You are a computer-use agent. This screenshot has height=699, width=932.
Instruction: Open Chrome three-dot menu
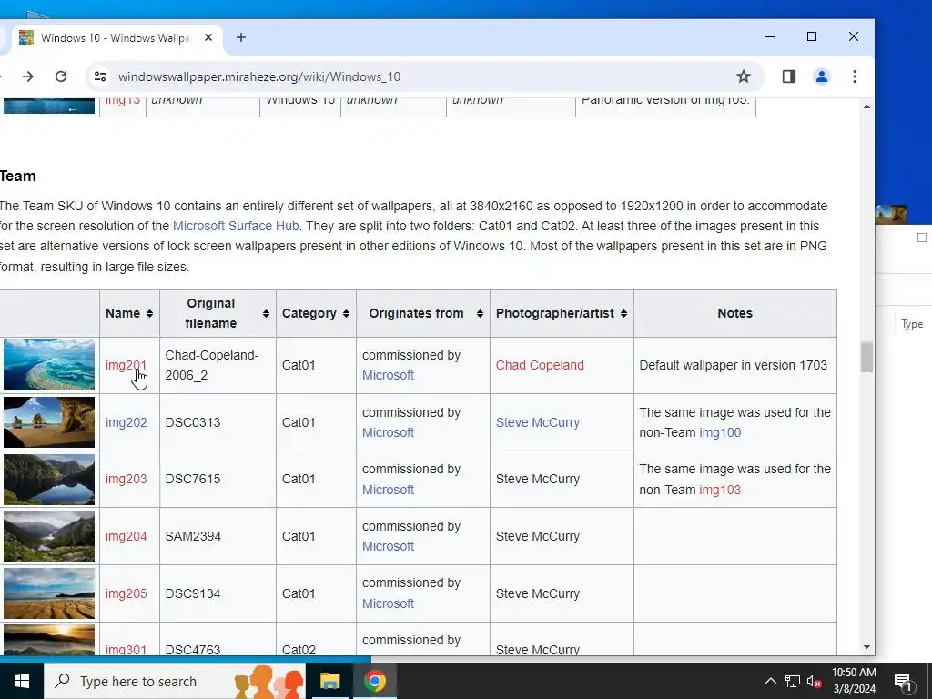pyautogui.click(x=854, y=76)
